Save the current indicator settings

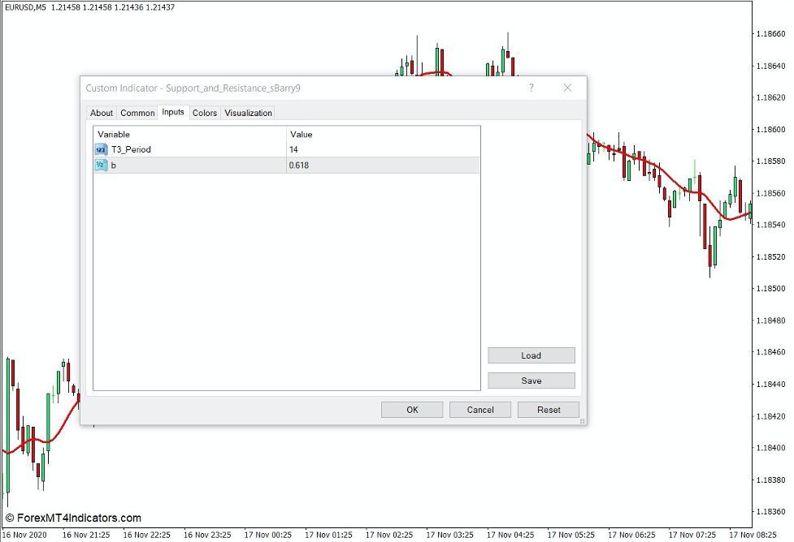click(x=531, y=381)
